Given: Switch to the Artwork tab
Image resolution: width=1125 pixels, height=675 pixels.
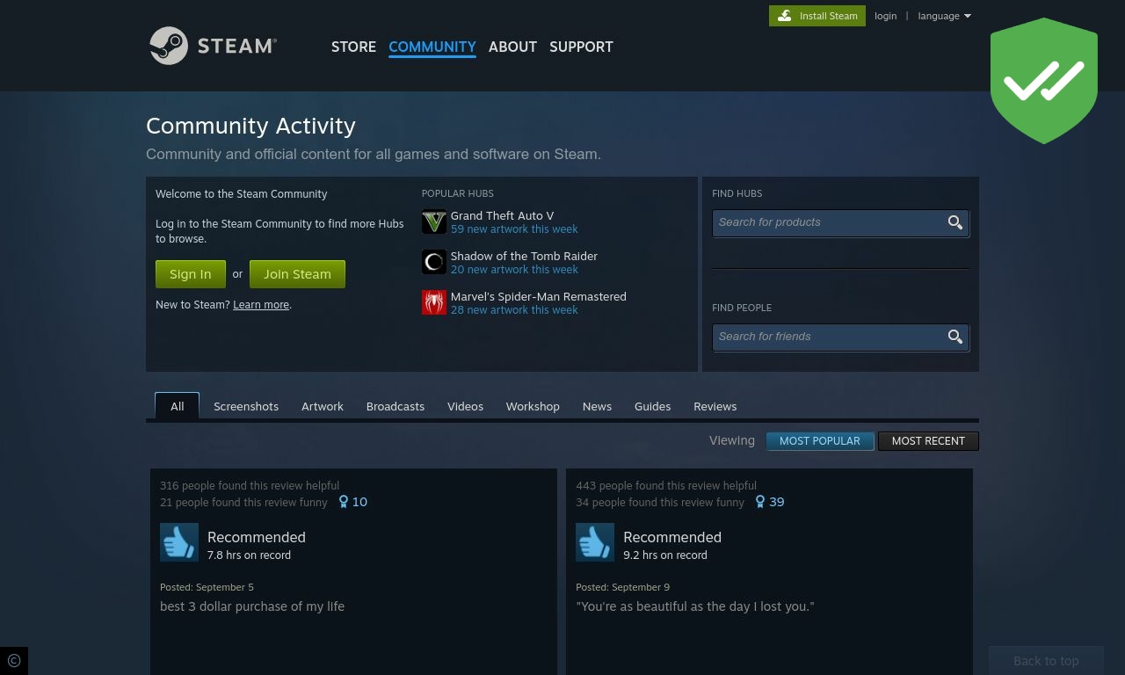Looking at the screenshot, I should pos(323,406).
